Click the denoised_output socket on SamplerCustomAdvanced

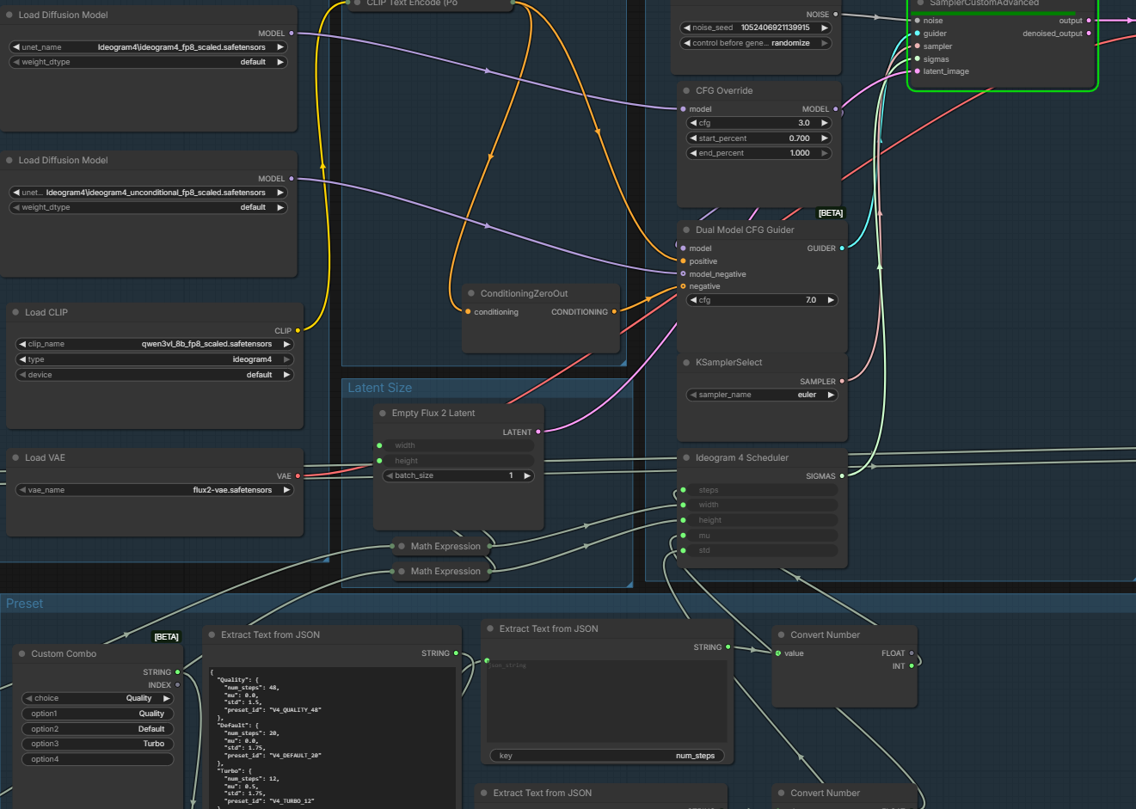click(x=1089, y=34)
